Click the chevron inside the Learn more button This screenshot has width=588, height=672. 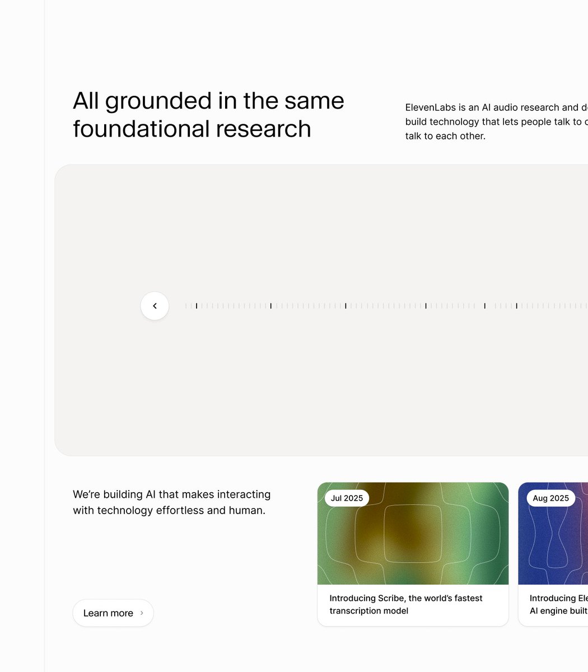click(142, 613)
